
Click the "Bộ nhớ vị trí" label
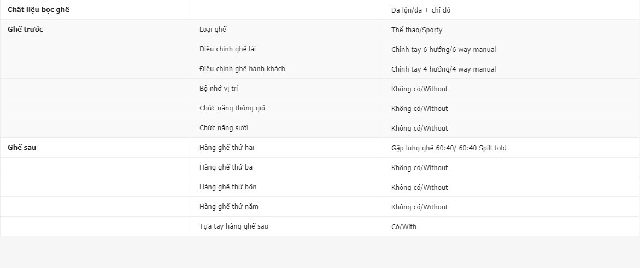click(x=219, y=89)
